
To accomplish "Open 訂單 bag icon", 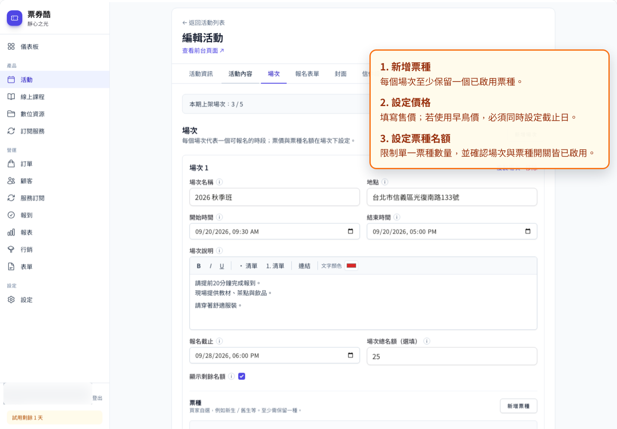I will pyautogui.click(x=11, y=164).
